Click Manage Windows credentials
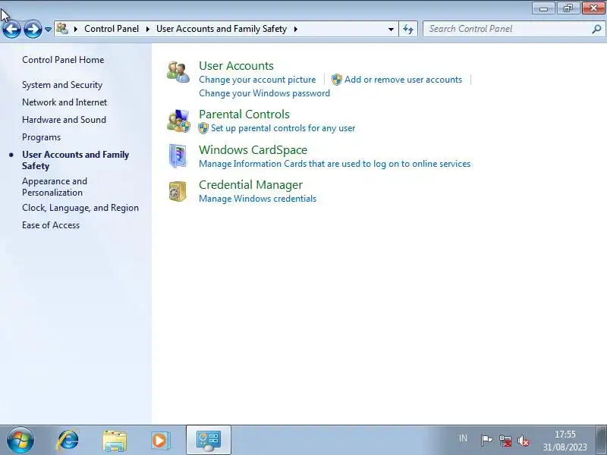 pos(258,199)
